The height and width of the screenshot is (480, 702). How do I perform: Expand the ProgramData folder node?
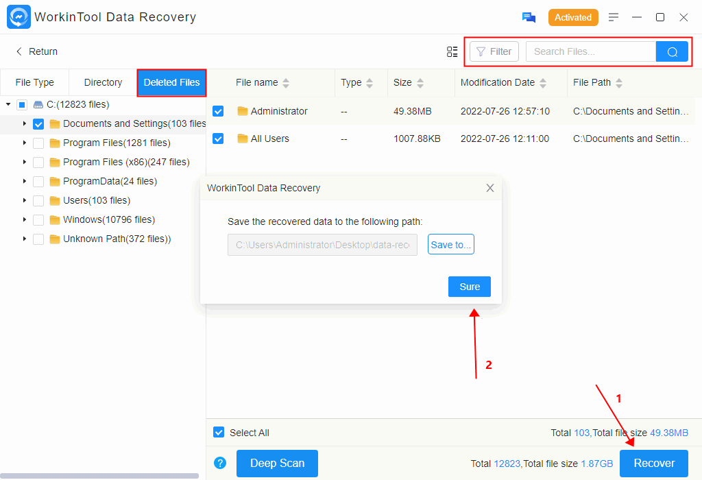coord(25,182)
